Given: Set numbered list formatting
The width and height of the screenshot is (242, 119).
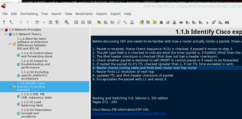Looking at the screenshot, I should (x=83, y=22).
